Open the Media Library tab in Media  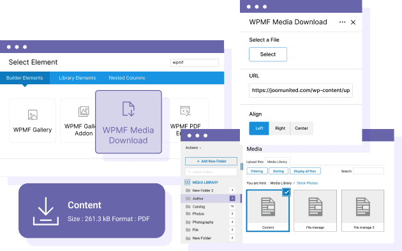277,162
